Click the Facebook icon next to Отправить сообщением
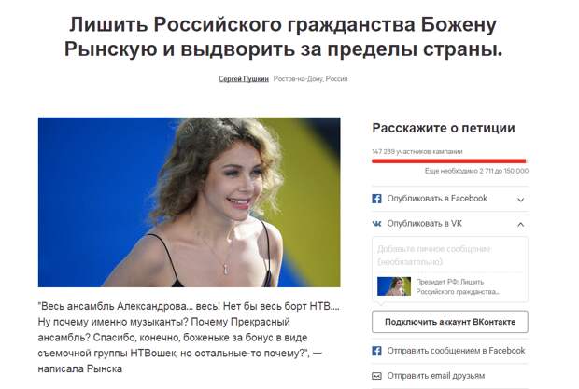 point(376,351)
